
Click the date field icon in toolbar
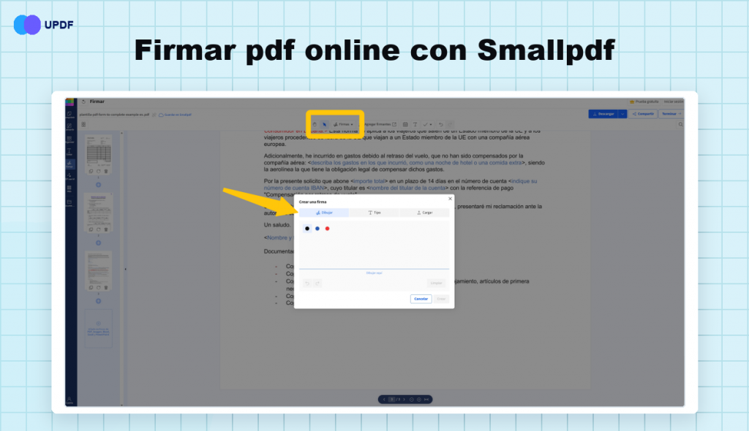tap(405, 125)
